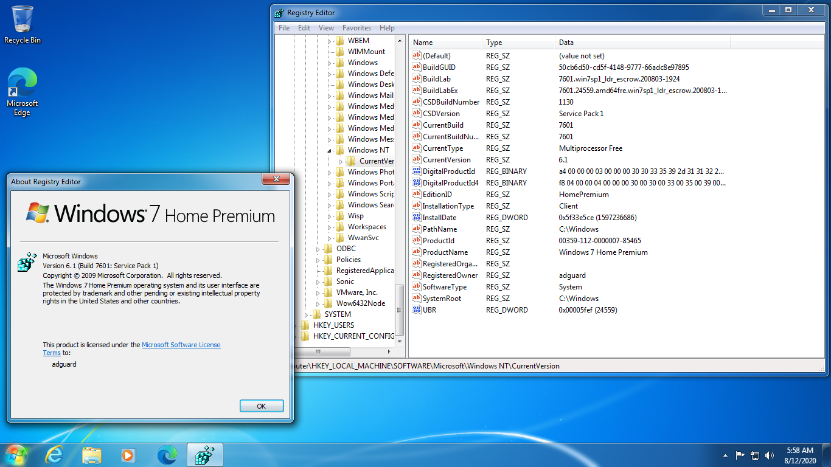Select the UBR DWORD value icon
This screenshot has height=467, width=831.
[417, 310]
